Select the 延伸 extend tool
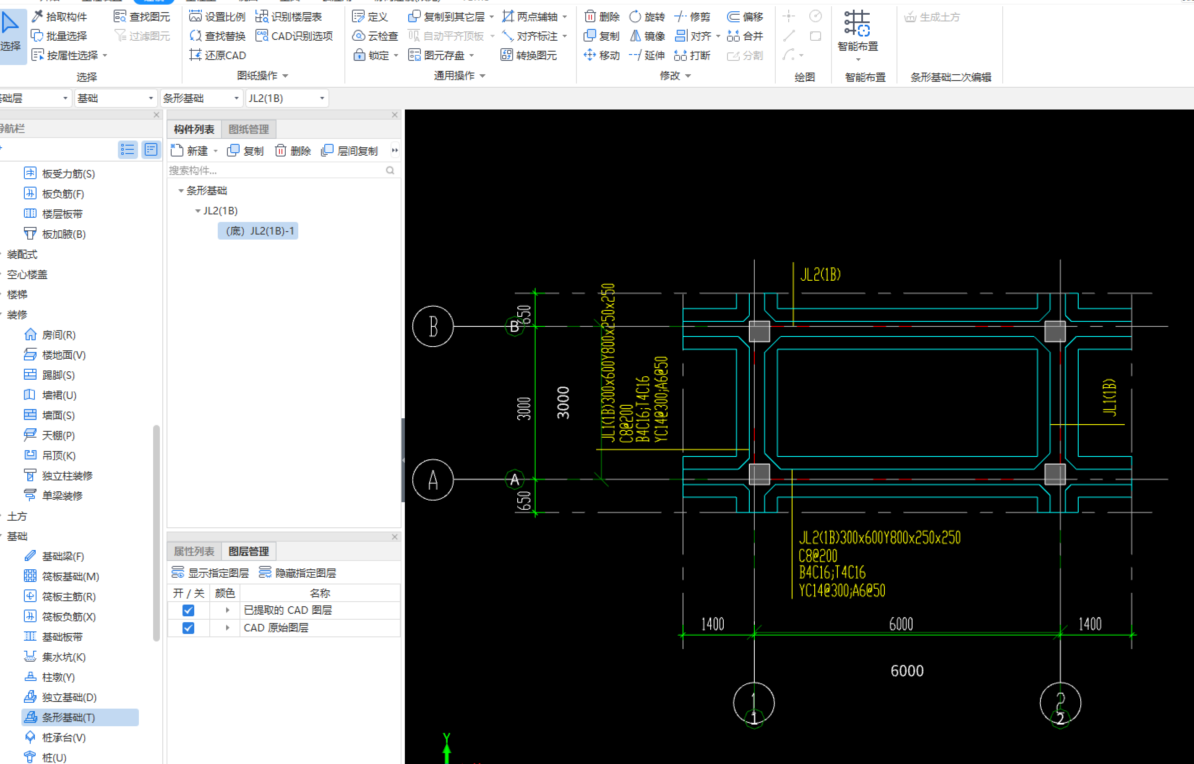1194x764 pixels. pyautogui.click(x=647, y=55)
